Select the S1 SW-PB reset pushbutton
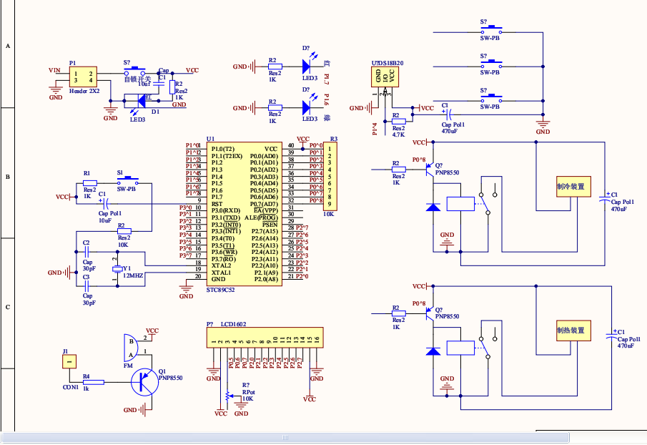Image resolution: width=647 pixels, height=445 pixels. tap(127, 181)
